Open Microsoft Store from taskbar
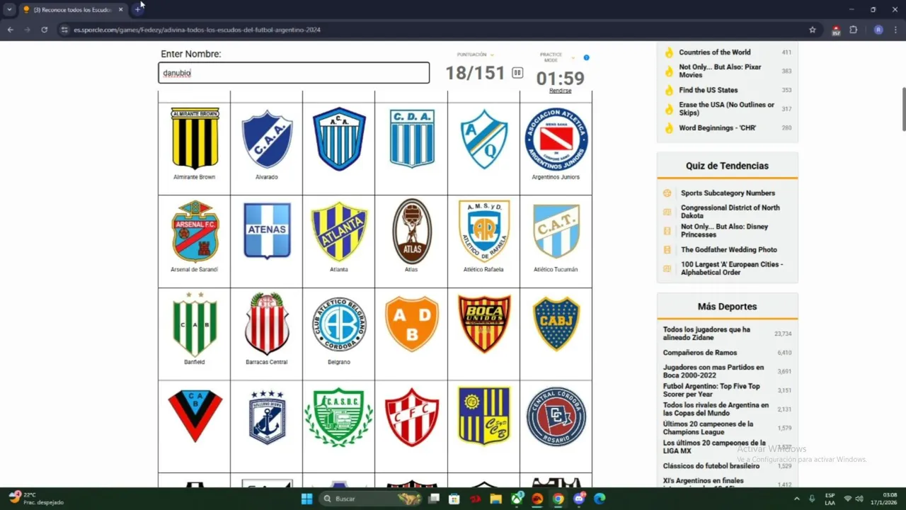Image resolution: width=906 pixels, height=510 pixels. [x=454, y=499]
